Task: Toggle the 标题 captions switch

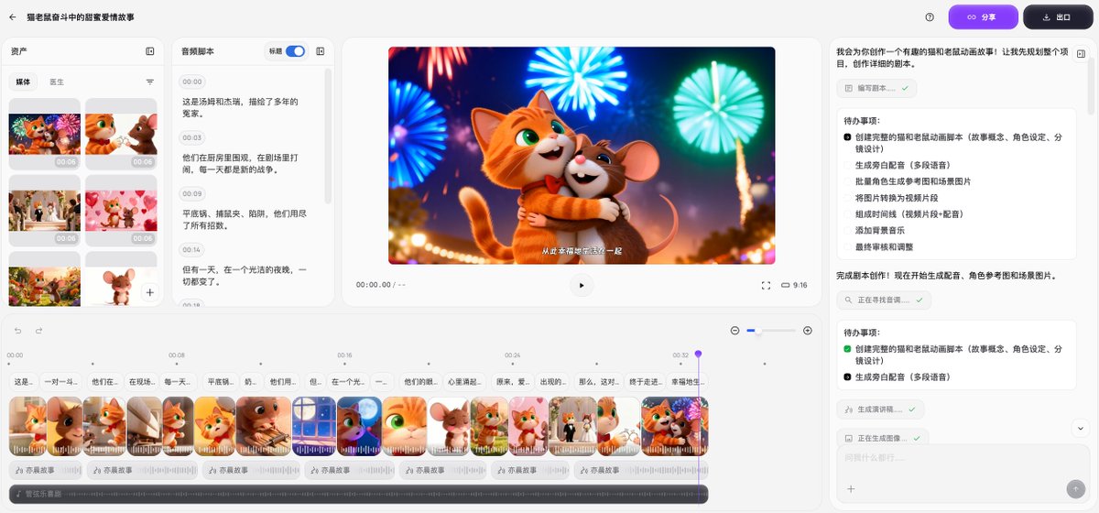Action: click(x=295, y=51)
